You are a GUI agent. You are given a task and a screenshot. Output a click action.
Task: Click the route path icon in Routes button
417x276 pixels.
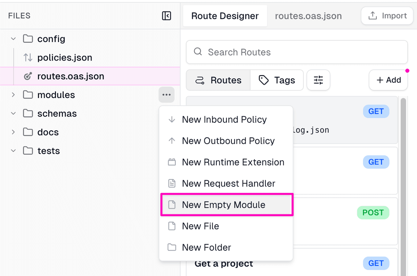(200, 81)
